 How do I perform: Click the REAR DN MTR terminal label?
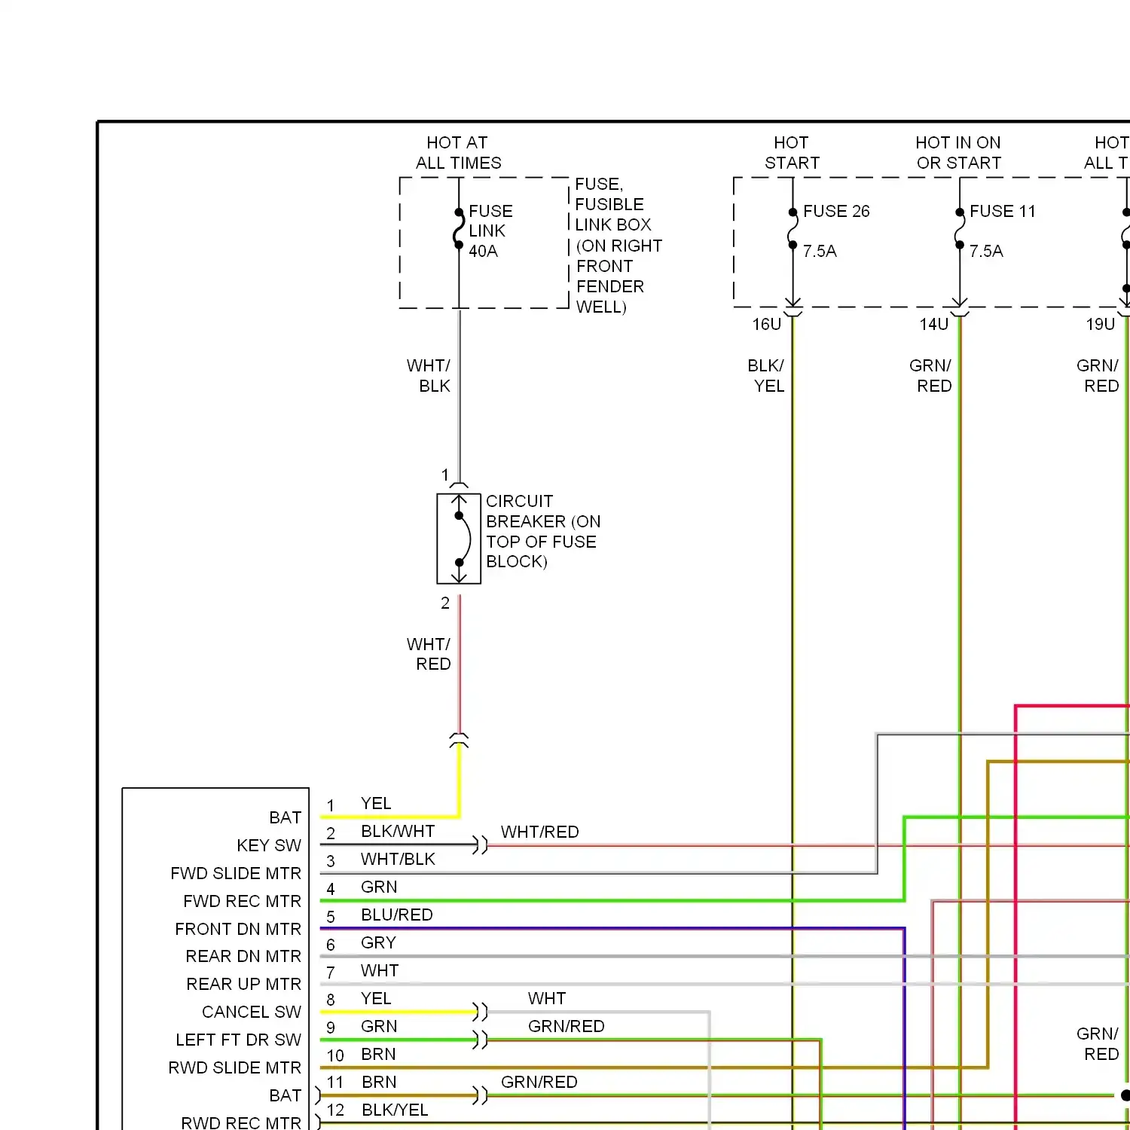pos(243,957)
